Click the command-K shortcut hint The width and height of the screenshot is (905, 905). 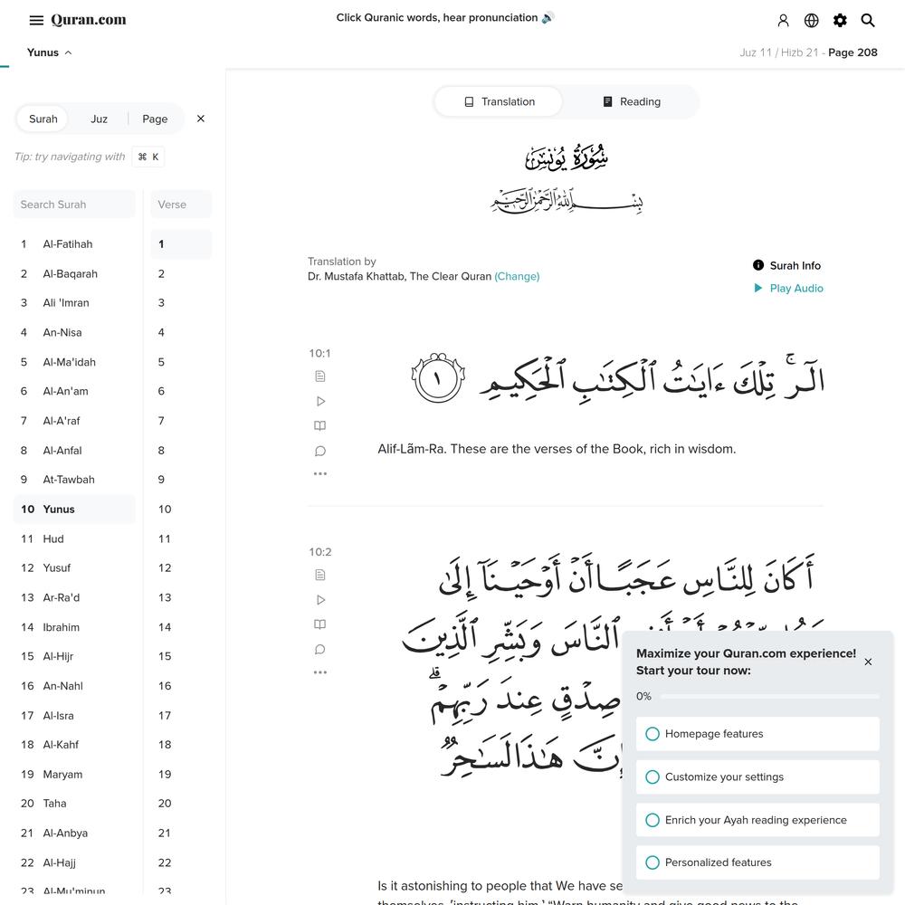(148, 157)
